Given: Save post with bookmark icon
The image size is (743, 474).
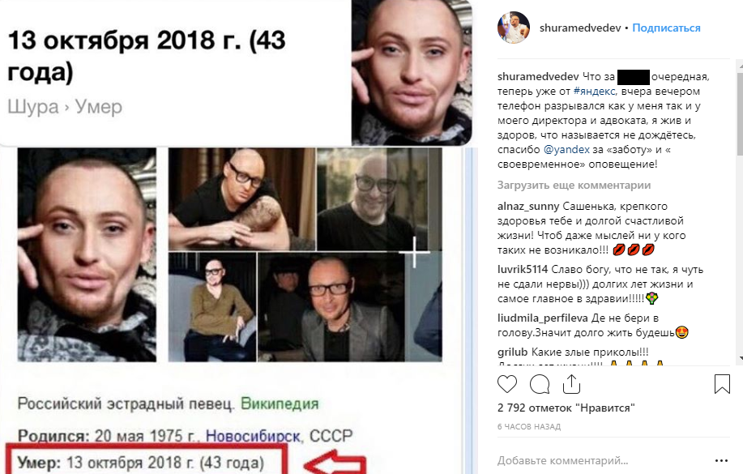Looking at the screenshot, I should 722,384.
